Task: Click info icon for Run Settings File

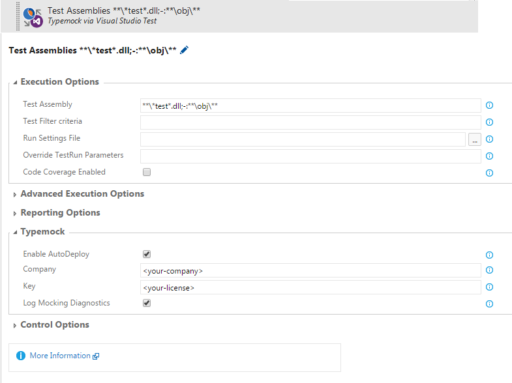Action: coord(489,139)
